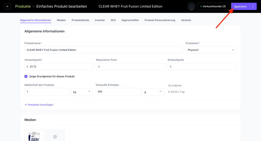Image resolution: width=261 pixels, height=141 pixels.
Task: Open the Produktart Physisch dropdown
Action: pyautogui.click(x=211, y=50)
